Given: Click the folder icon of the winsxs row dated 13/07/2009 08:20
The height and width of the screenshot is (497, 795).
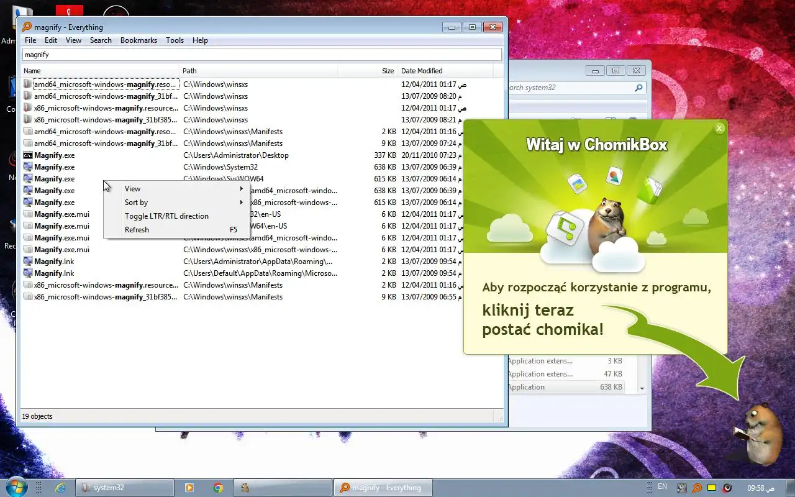Looking at the screenshot, I should [x=28, y=96].
